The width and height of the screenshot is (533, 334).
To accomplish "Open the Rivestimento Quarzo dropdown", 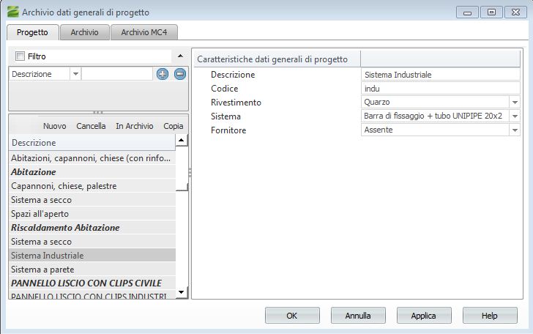I will click(x=515, y=102).
